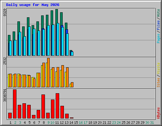162x126 pixels.
Task: Click day 9 on the date axis
Action: (x=48, y=123)
